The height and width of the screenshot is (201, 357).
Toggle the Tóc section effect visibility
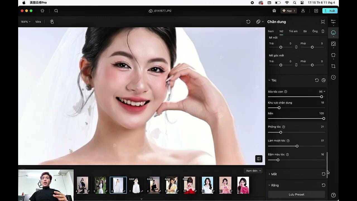click(x=324, y=80)
